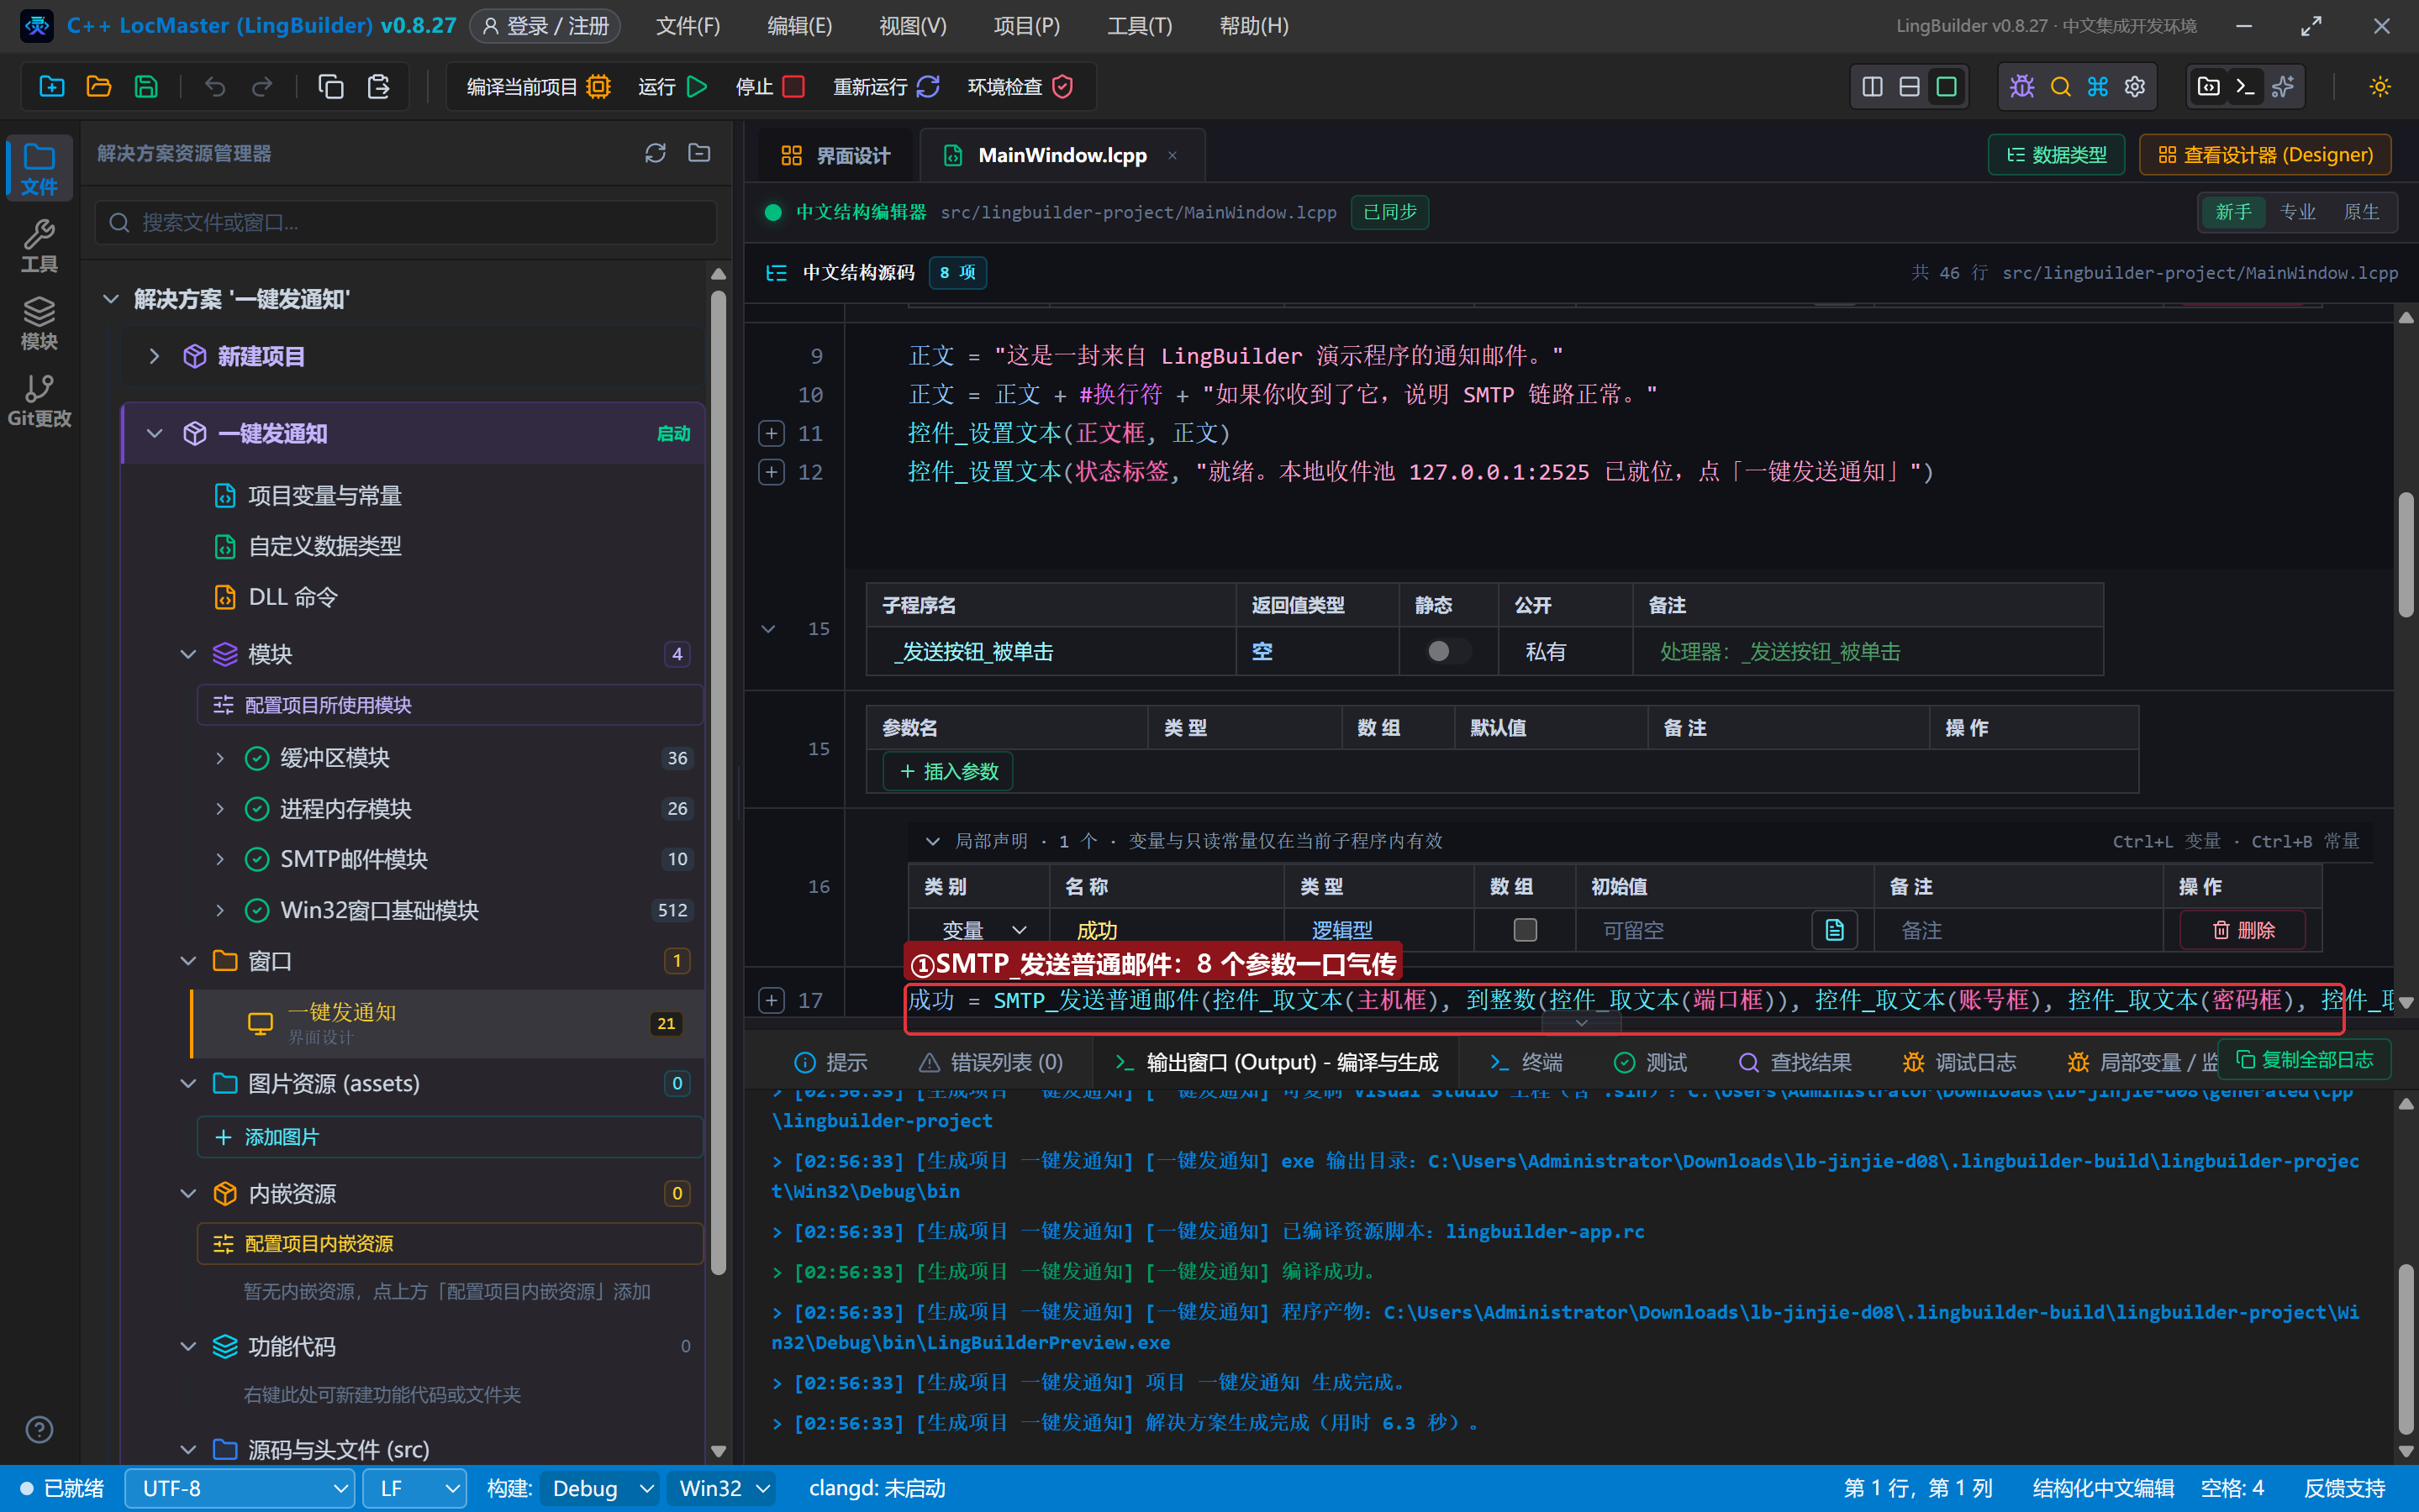2419x1512 pixels.
Task: Toggle the 静态 switch for _发送按钮_被单击
Action: [1447, 651]
